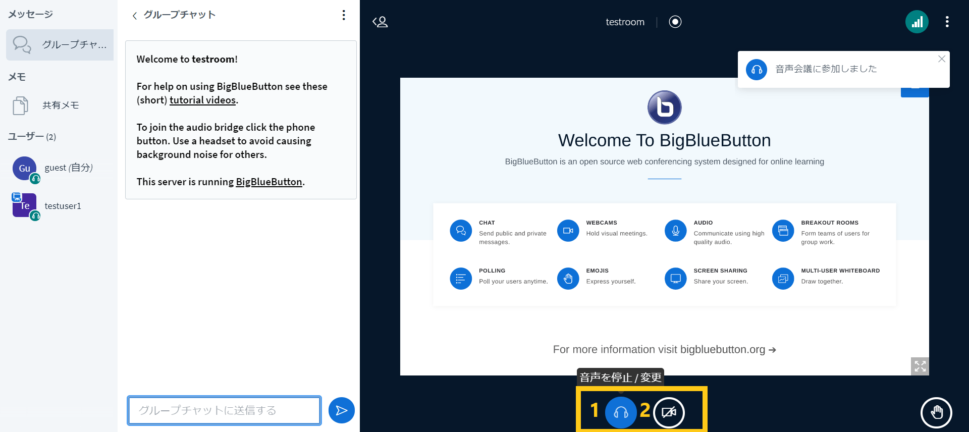Click the Welcome to testroom! chat text
Screen dimensions: 969x432
(x=187, y=59)
